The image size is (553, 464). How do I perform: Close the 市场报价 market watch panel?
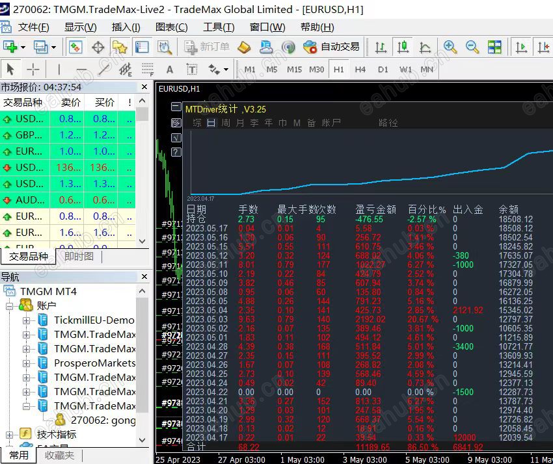coord(144,86)
